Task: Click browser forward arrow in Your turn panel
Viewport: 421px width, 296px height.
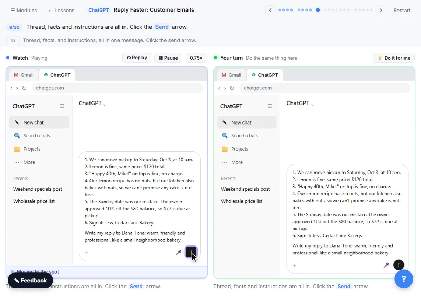Action: 225,88
